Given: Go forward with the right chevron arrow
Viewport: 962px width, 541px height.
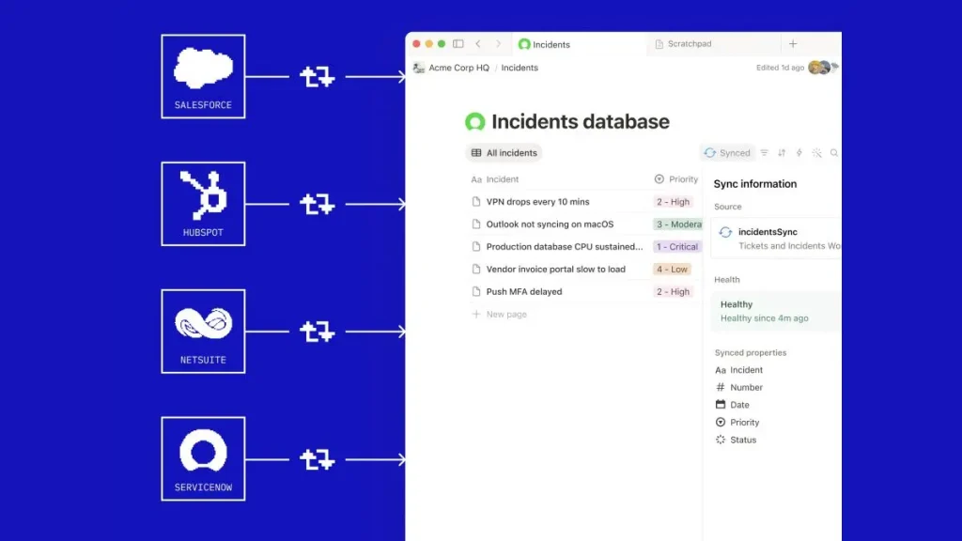Looking at the screenshot, I should pyautogui.click(x=498, y=43).
